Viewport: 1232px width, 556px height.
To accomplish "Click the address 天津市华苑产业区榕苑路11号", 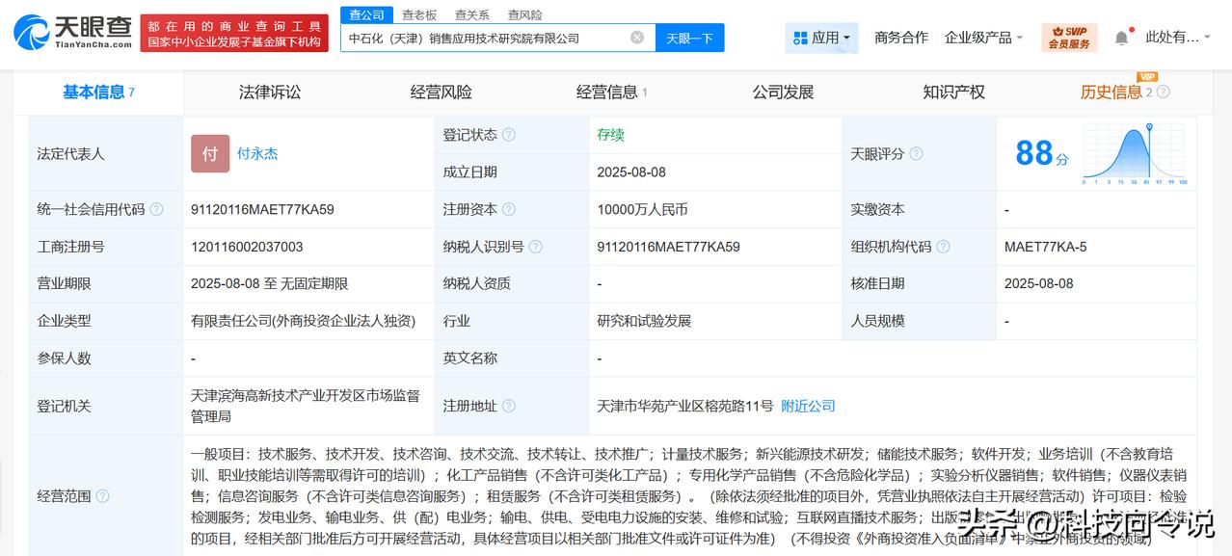I will click(684, 407).
